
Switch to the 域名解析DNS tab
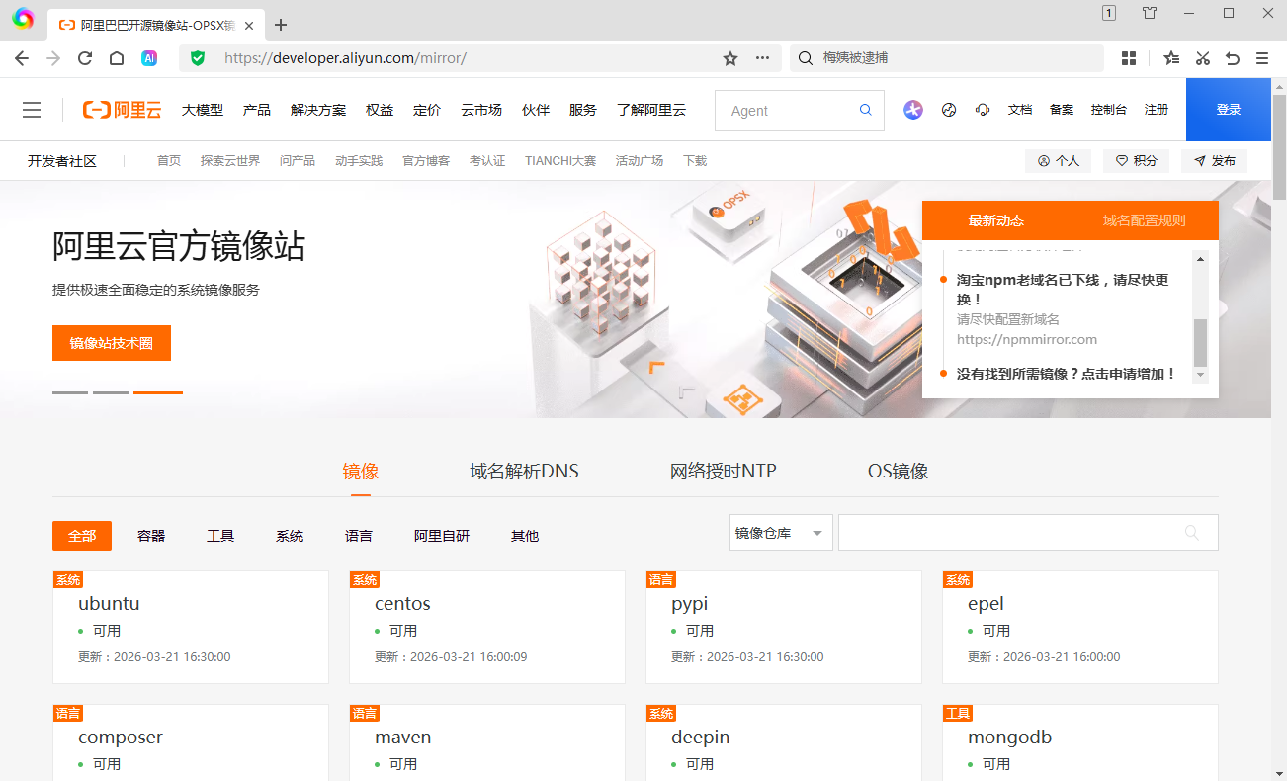point(524,472)
